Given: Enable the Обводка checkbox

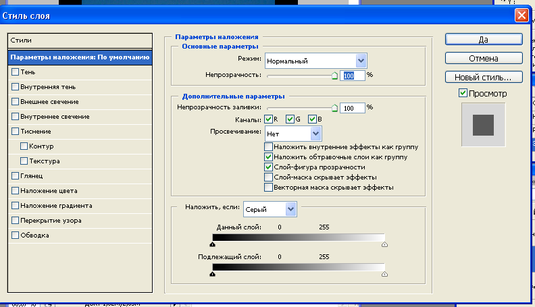Looking at the screenshot, I should click(15, 235).
